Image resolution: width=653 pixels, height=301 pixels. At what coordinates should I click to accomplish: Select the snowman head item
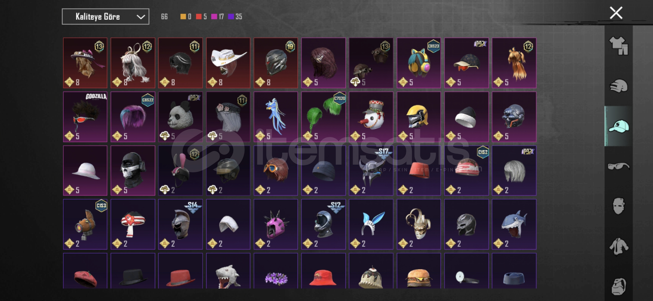[371, 117]
